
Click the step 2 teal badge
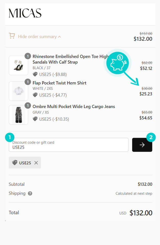(x=151, y=137)
